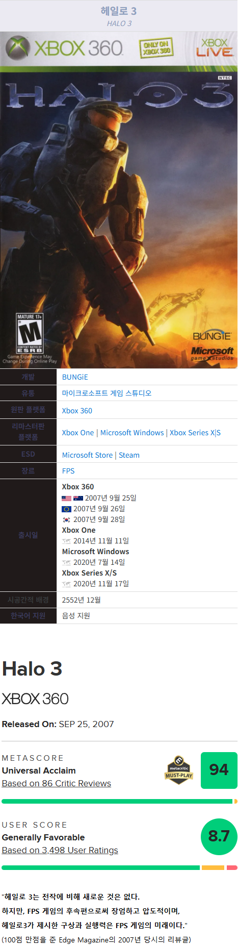Screen dimensions: 238x946
Task: Click the green 94 Metascore box
Action: click(x=219, y=770)
